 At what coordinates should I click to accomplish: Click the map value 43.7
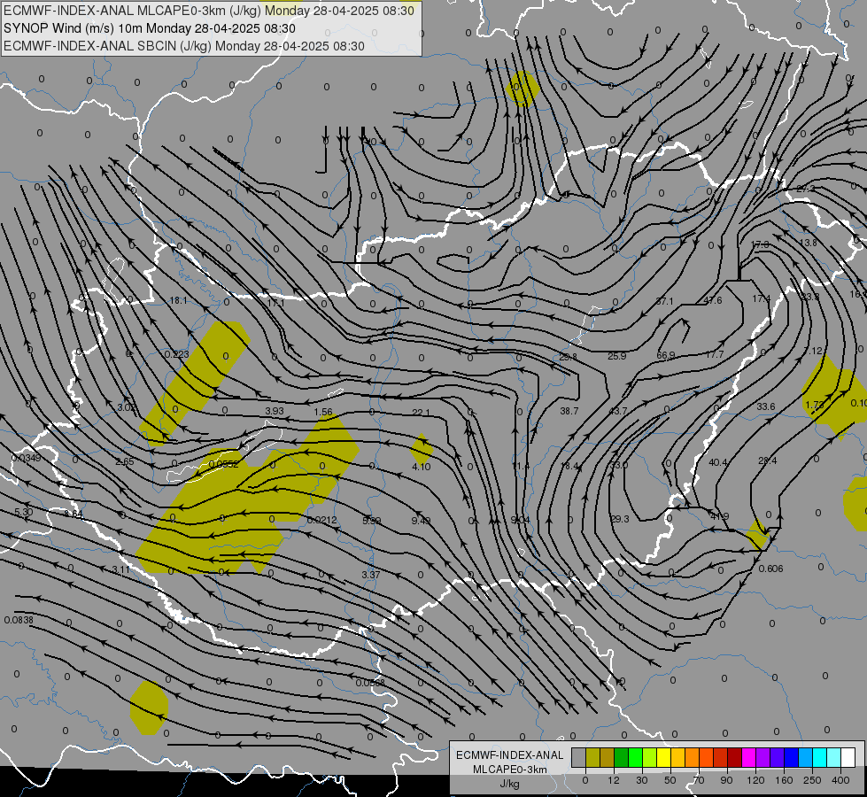coord(617,411)
